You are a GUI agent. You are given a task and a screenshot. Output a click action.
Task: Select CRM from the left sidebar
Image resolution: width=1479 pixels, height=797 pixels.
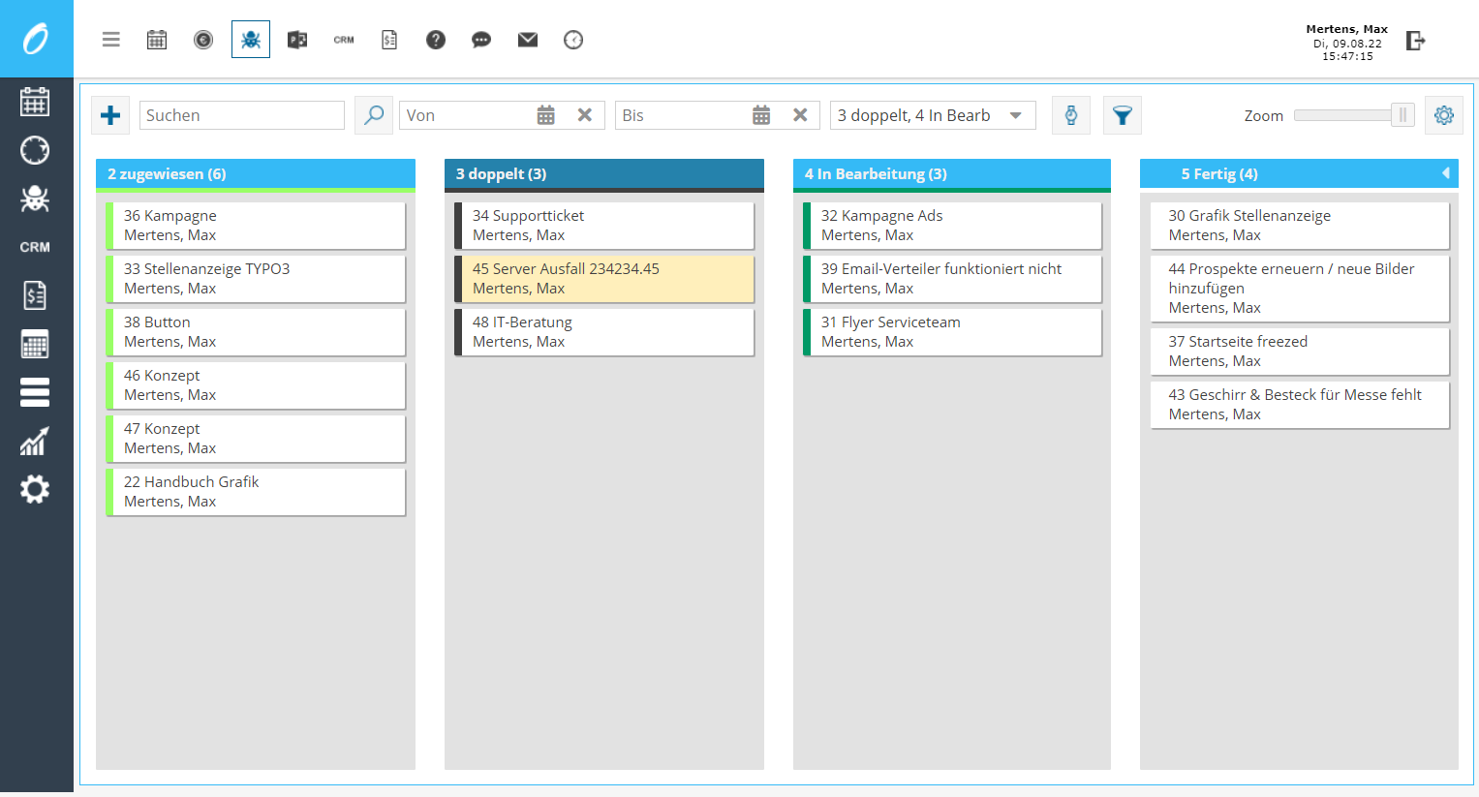point(35,247)
